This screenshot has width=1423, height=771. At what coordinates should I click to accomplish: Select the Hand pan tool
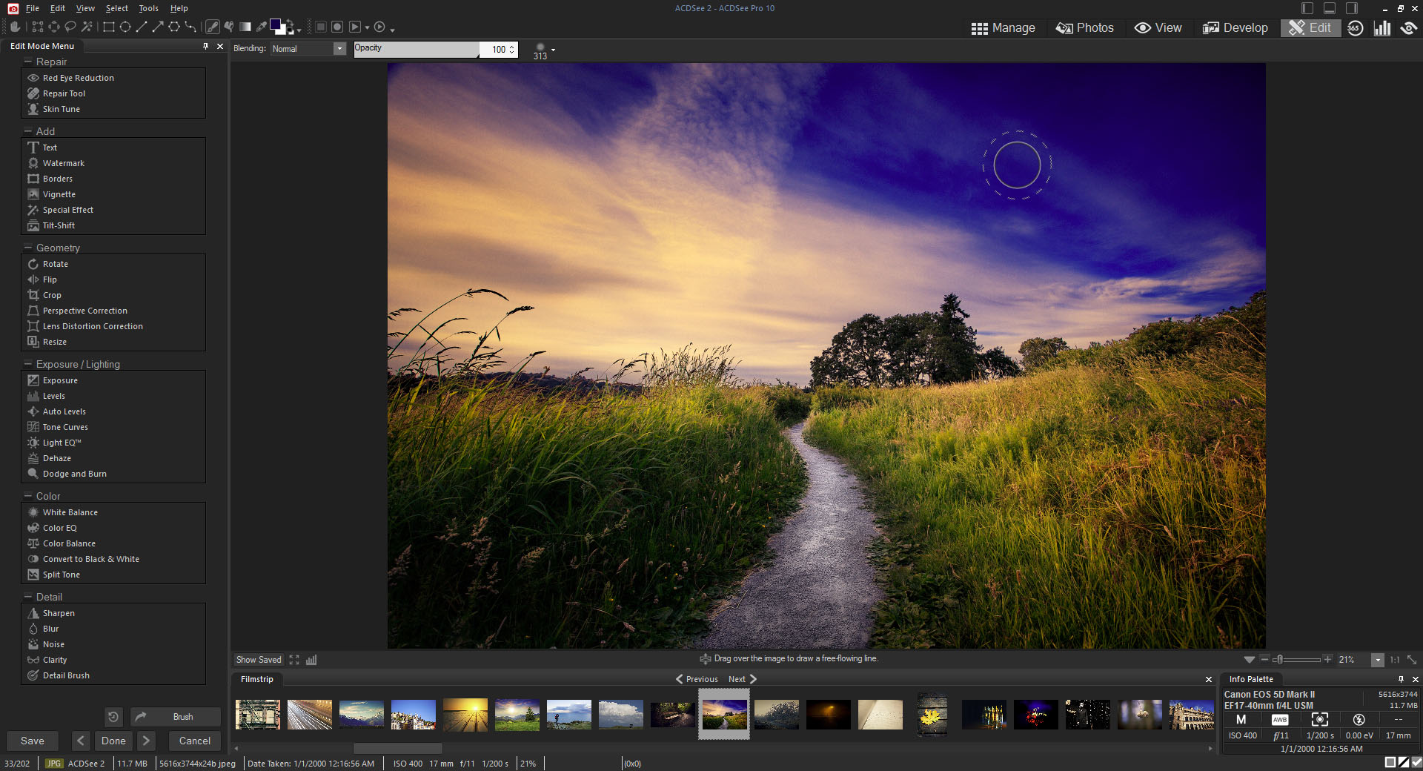tap(15, 27)
